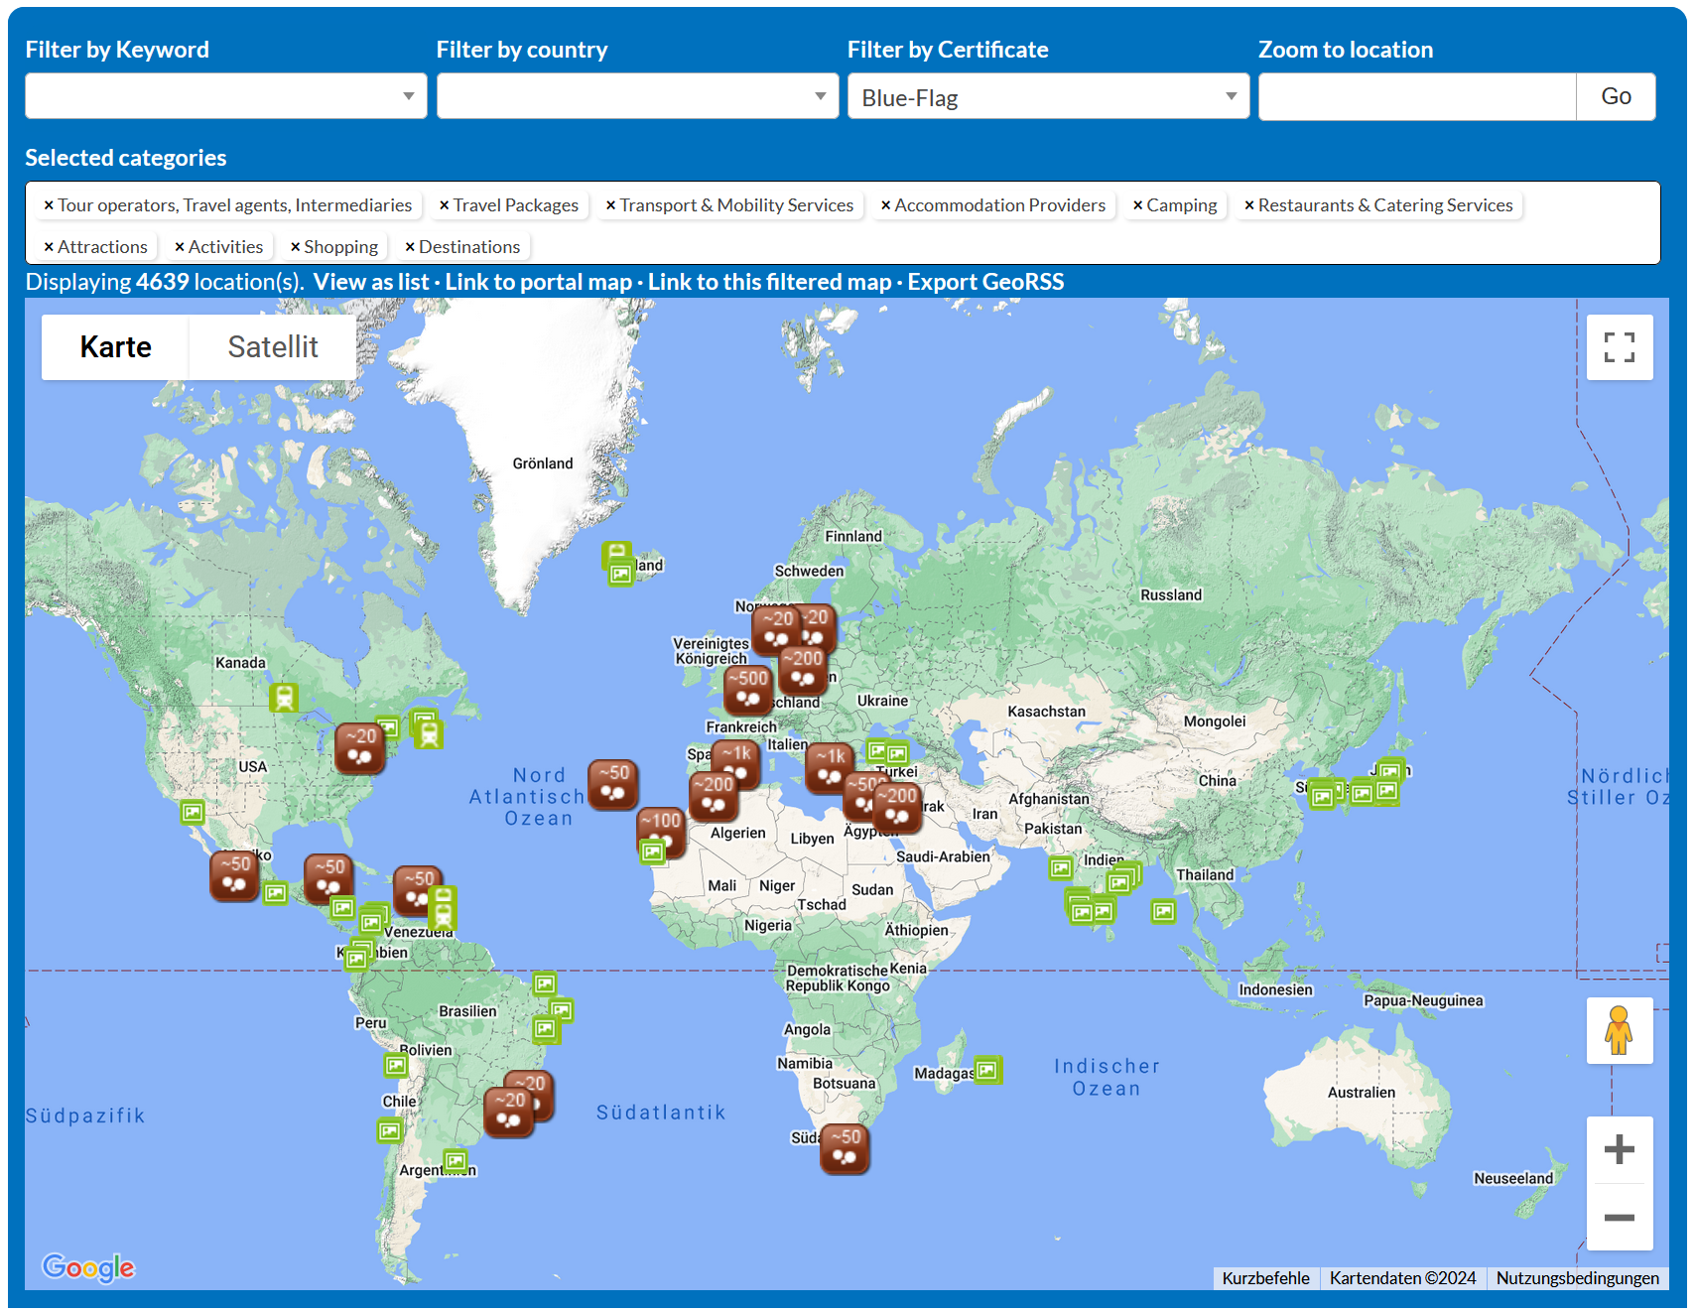This screenshot has width=1696, height=1312.
Task: Select the Karte map type
Action: (x=116, y=347)
